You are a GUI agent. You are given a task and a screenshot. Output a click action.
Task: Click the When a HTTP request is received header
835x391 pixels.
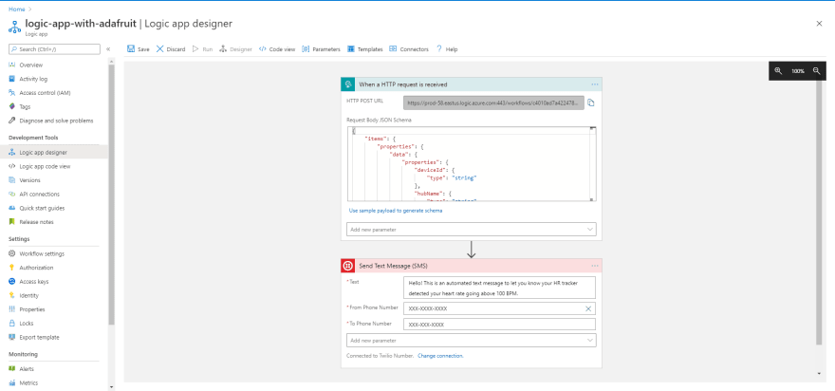point(472,84)
